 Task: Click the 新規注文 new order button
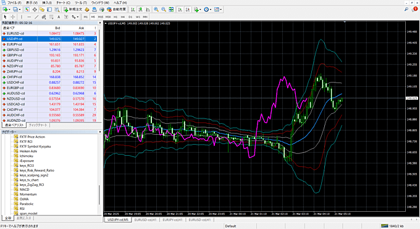coord(73,9)
